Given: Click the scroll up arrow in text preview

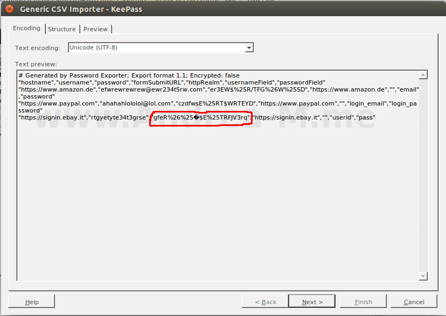Looking at the screenshot, I should click(x=423, y=75).
